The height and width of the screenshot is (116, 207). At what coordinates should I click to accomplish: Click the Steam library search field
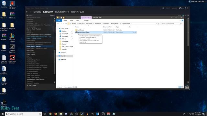tap(38, 15)
